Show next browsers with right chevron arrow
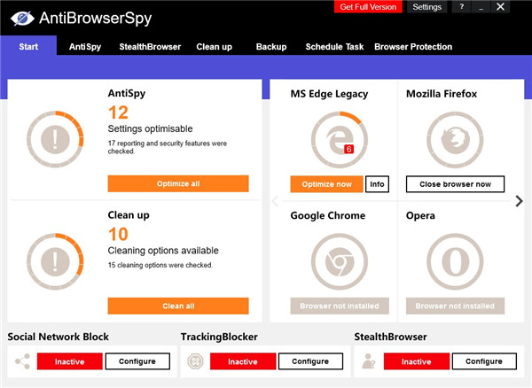532x388 pixels. pos(519,201)
